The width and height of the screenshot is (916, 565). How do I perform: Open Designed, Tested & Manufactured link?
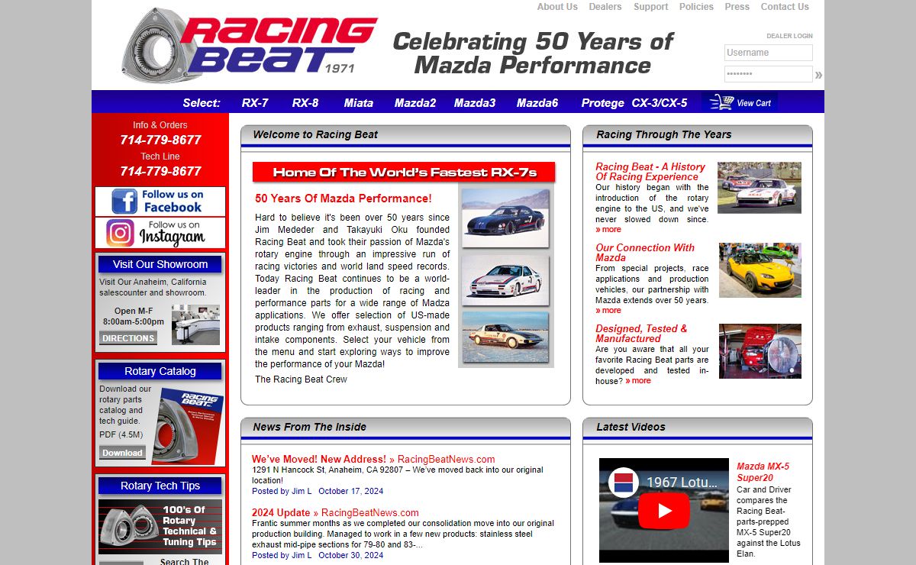point(641,334)
